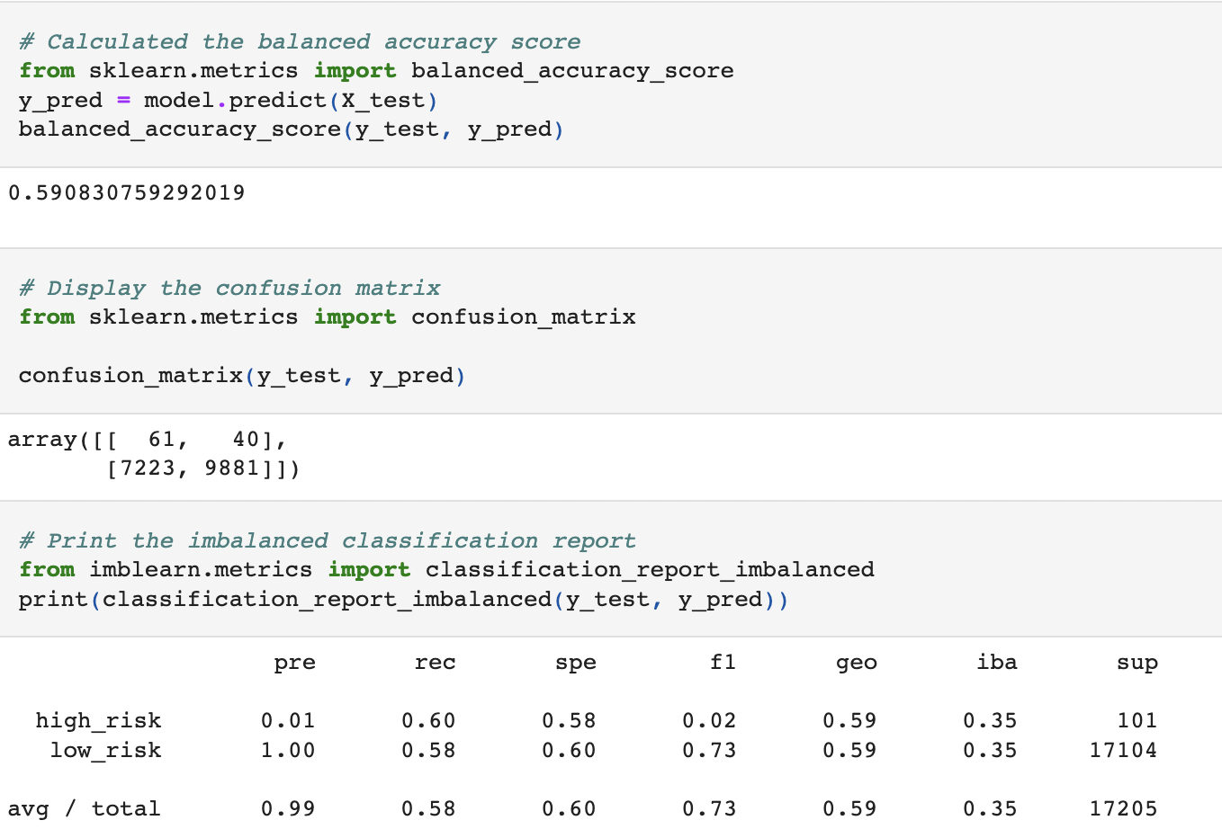Click the 17205 total support value
The image size is (1222, 838).
[1123, 808]
